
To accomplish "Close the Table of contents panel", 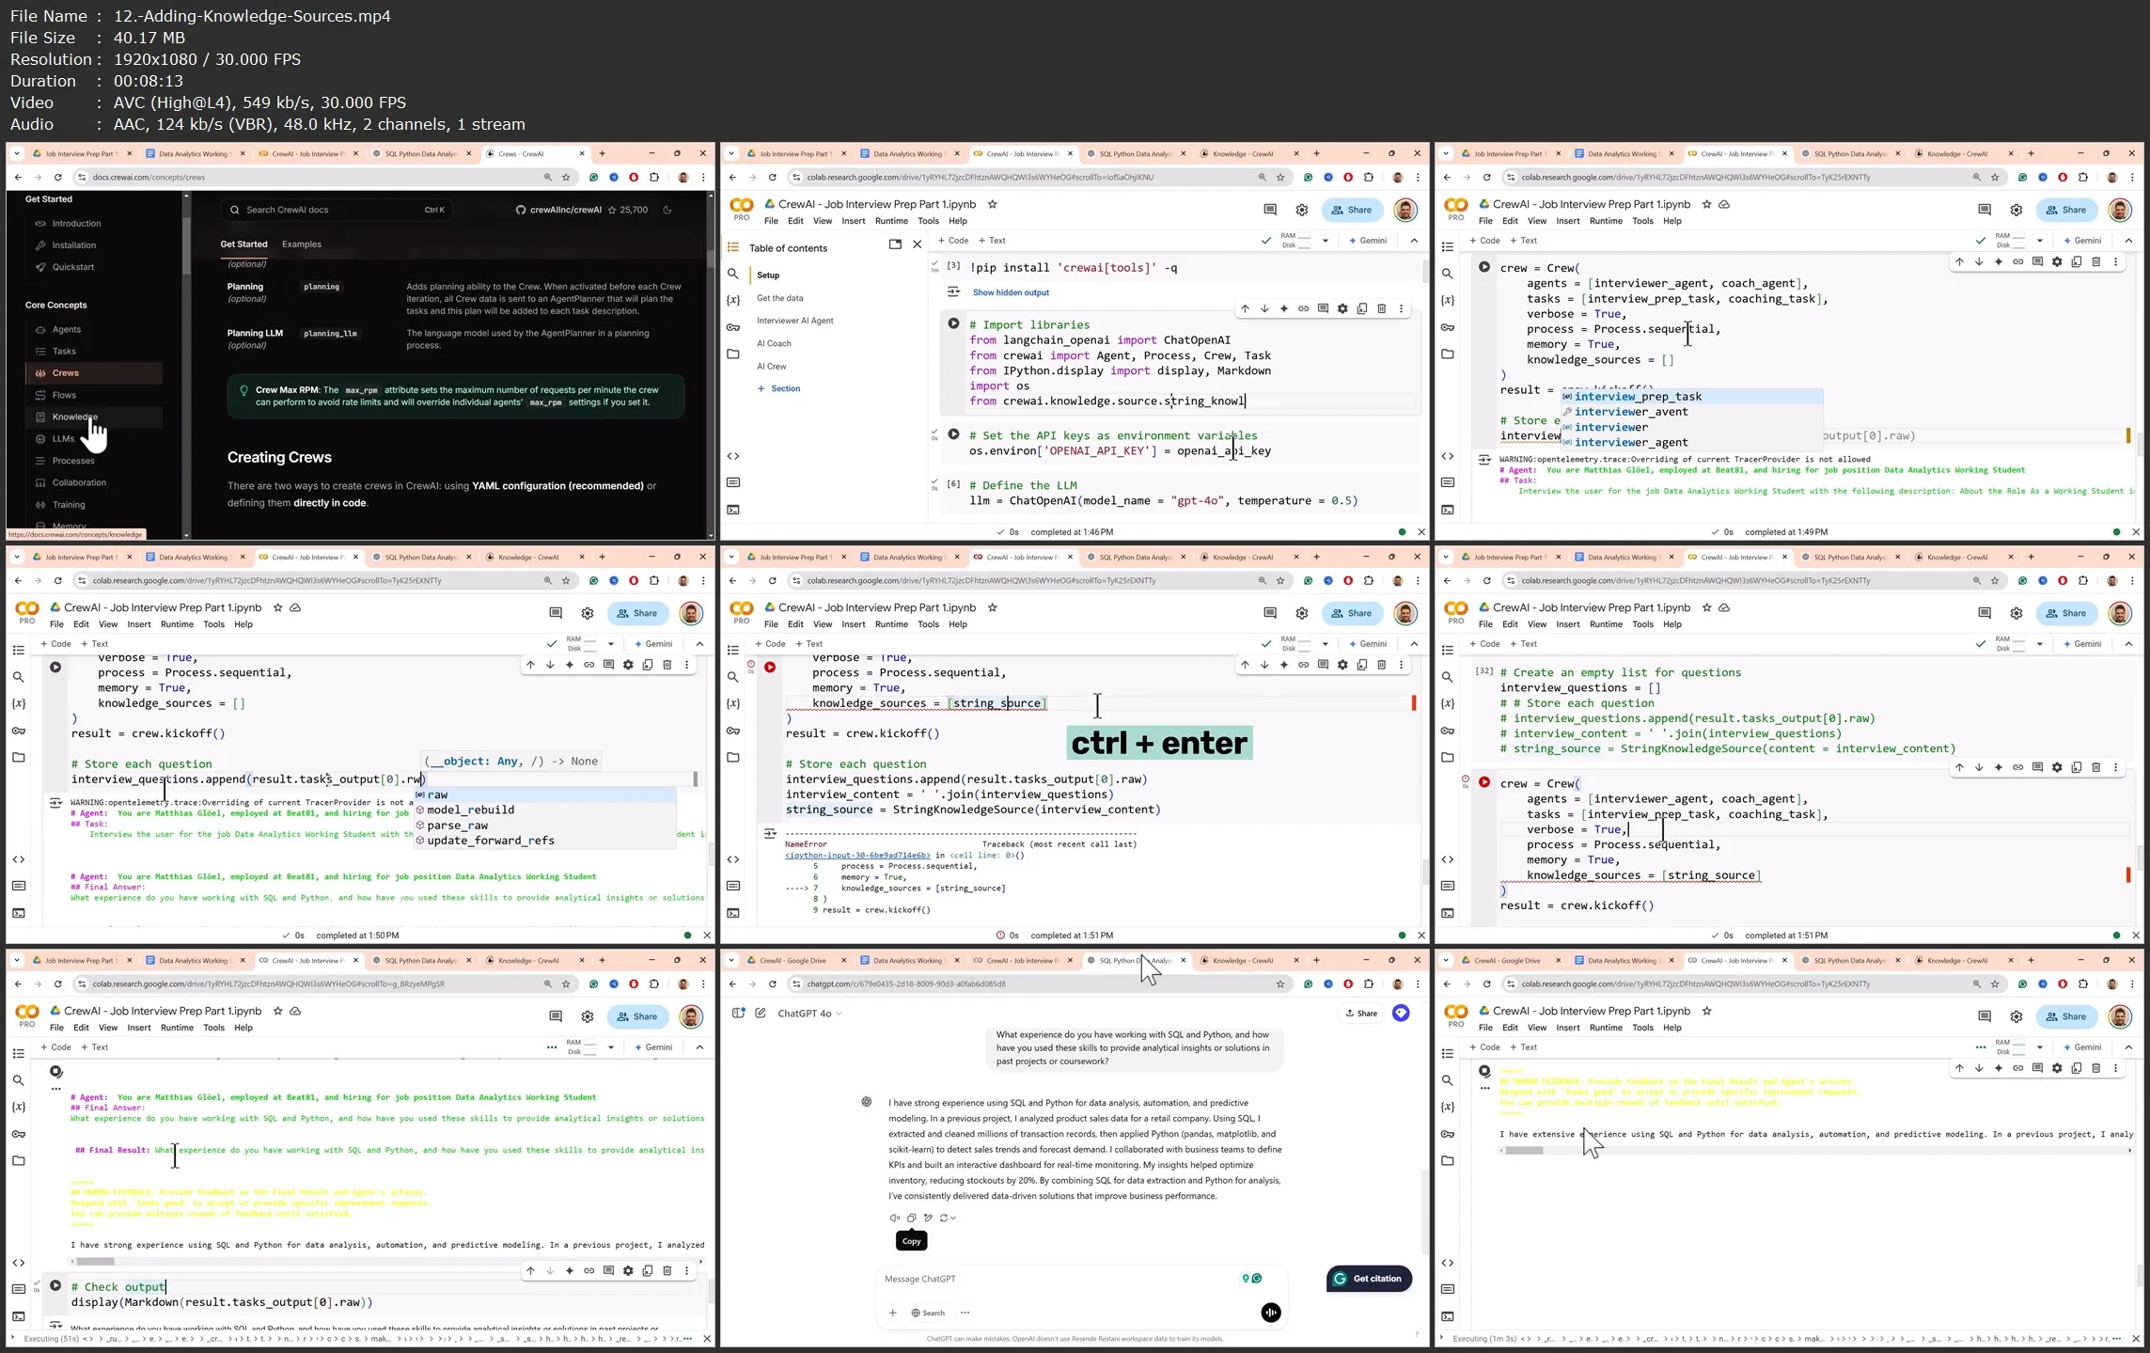I will coord(918,244).
